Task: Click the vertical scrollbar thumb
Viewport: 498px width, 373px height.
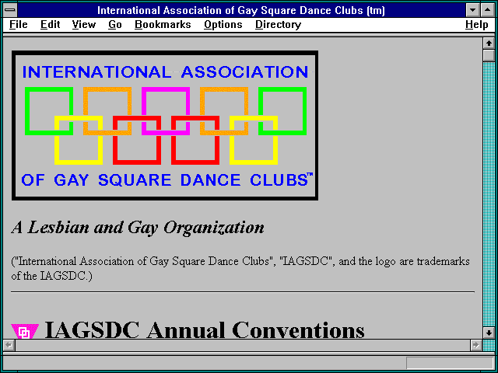Action: coord(489,55)
